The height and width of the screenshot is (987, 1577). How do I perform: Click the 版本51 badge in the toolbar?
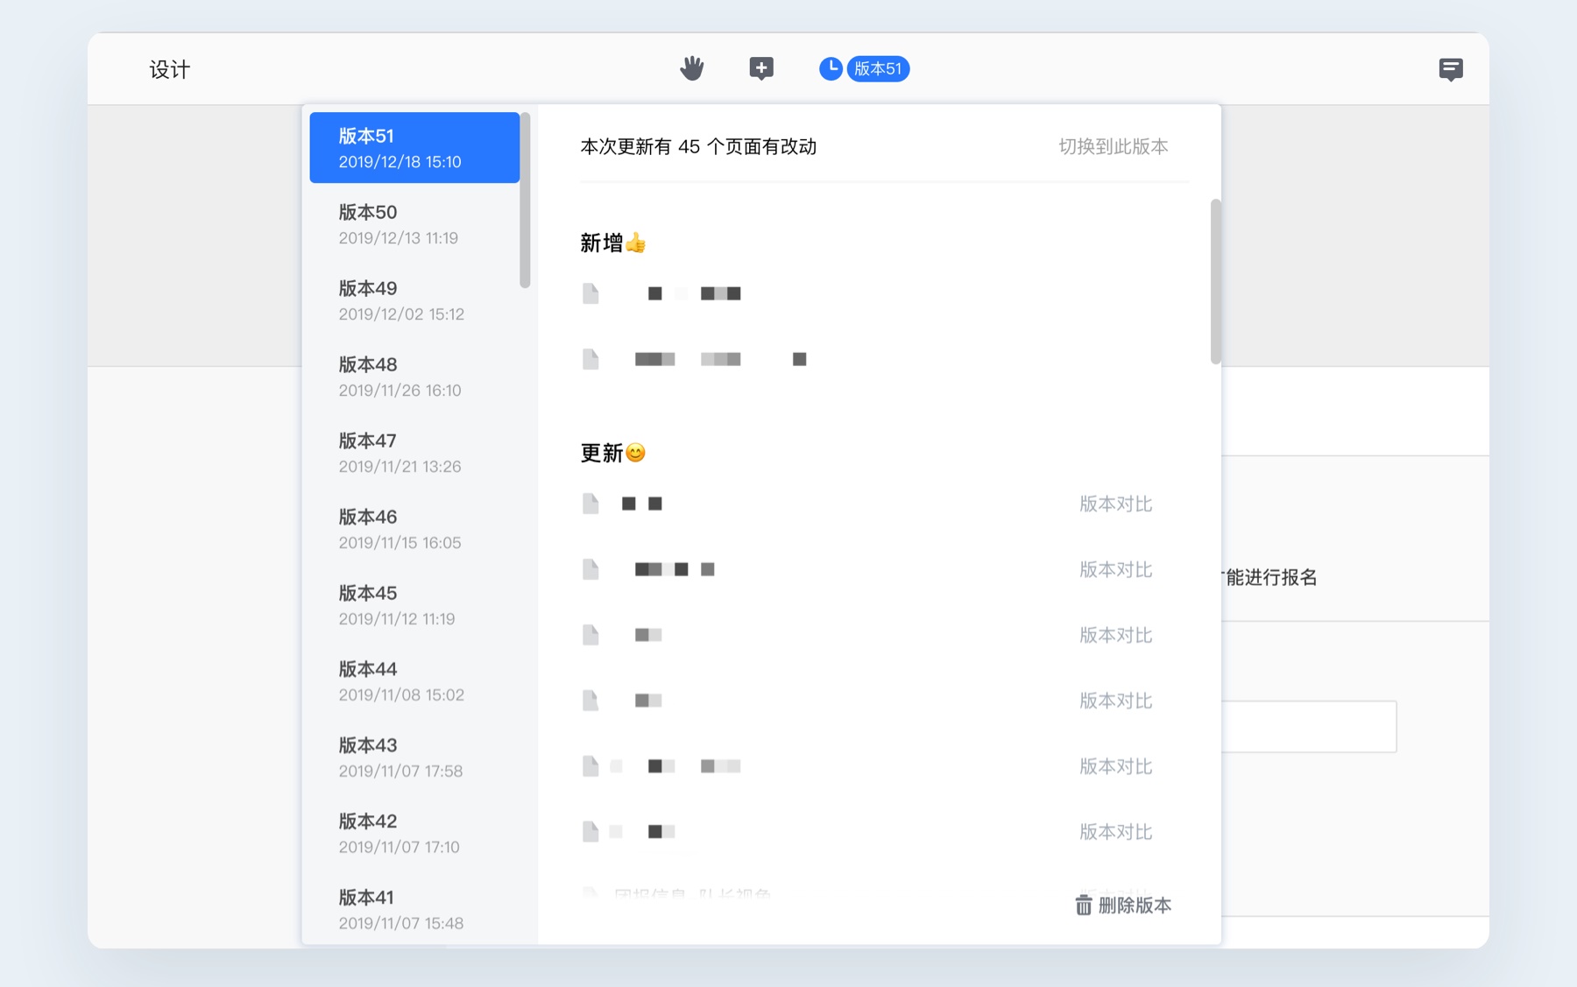878,68
